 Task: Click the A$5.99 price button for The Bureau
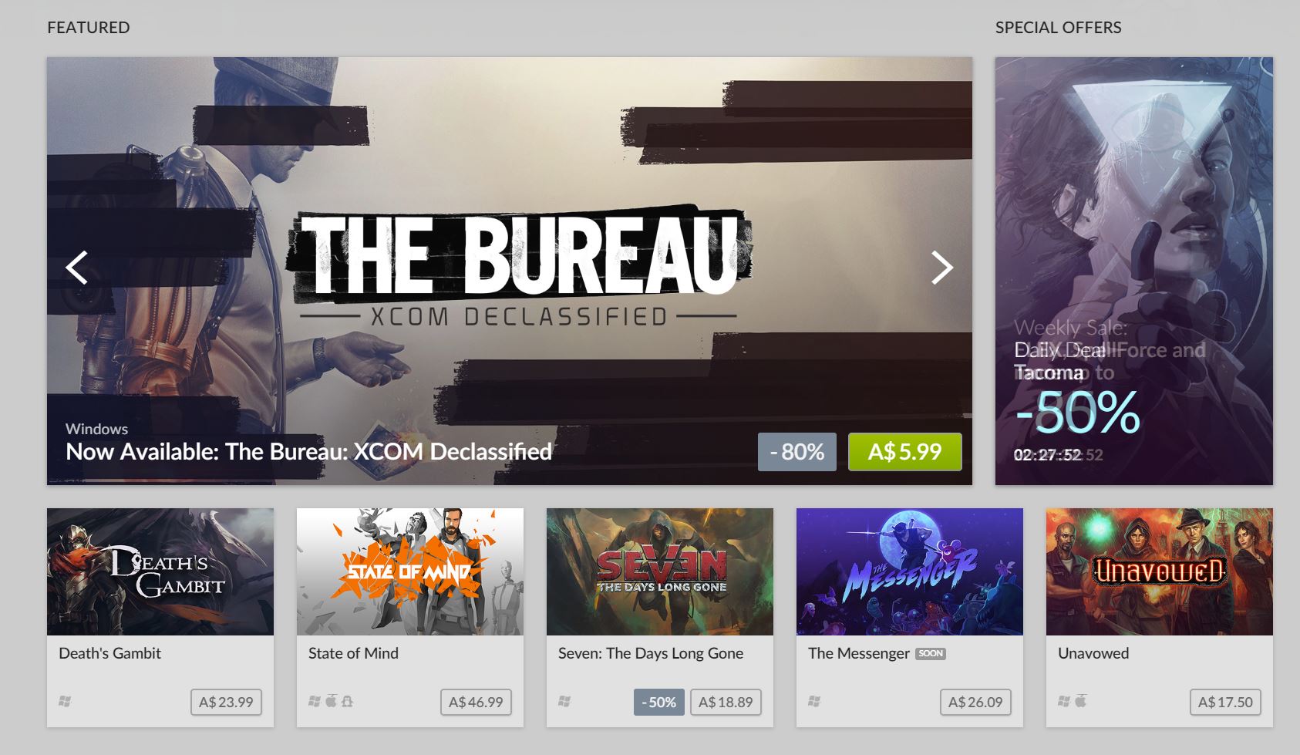(904, 451)
